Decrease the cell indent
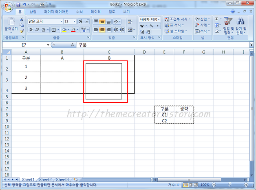 coord(116,30)
